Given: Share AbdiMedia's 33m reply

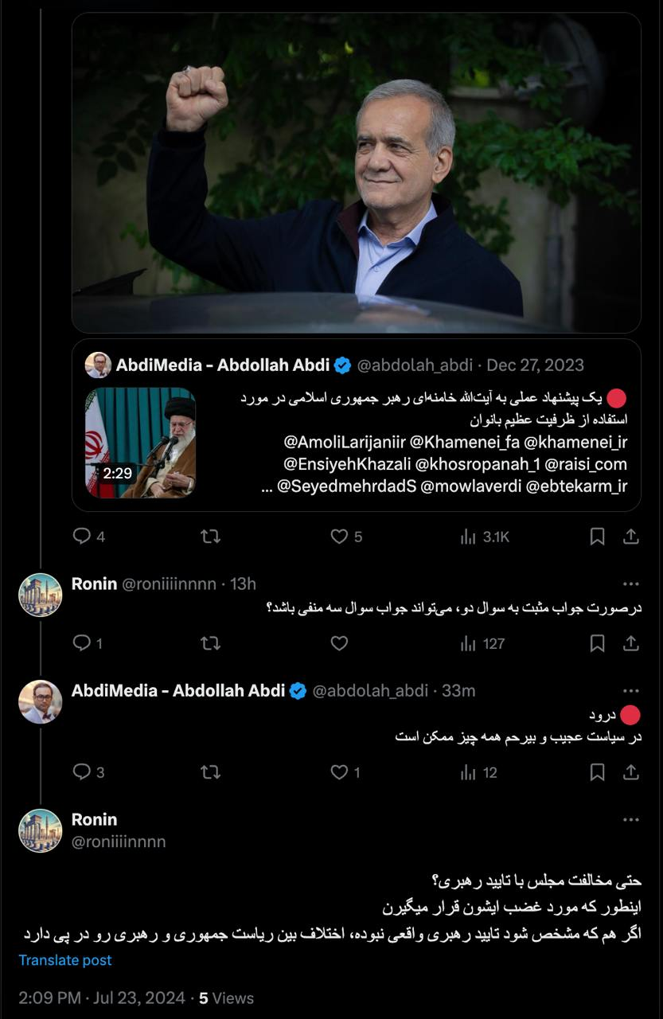Looking at the screenshot, I should point(630,772).
